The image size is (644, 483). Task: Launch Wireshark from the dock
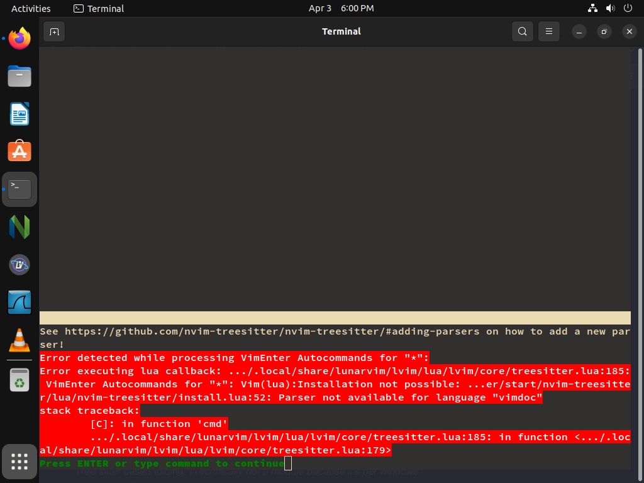(19, 303)
